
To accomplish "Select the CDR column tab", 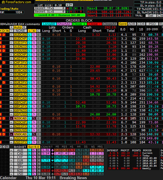I will click(141, 24).
